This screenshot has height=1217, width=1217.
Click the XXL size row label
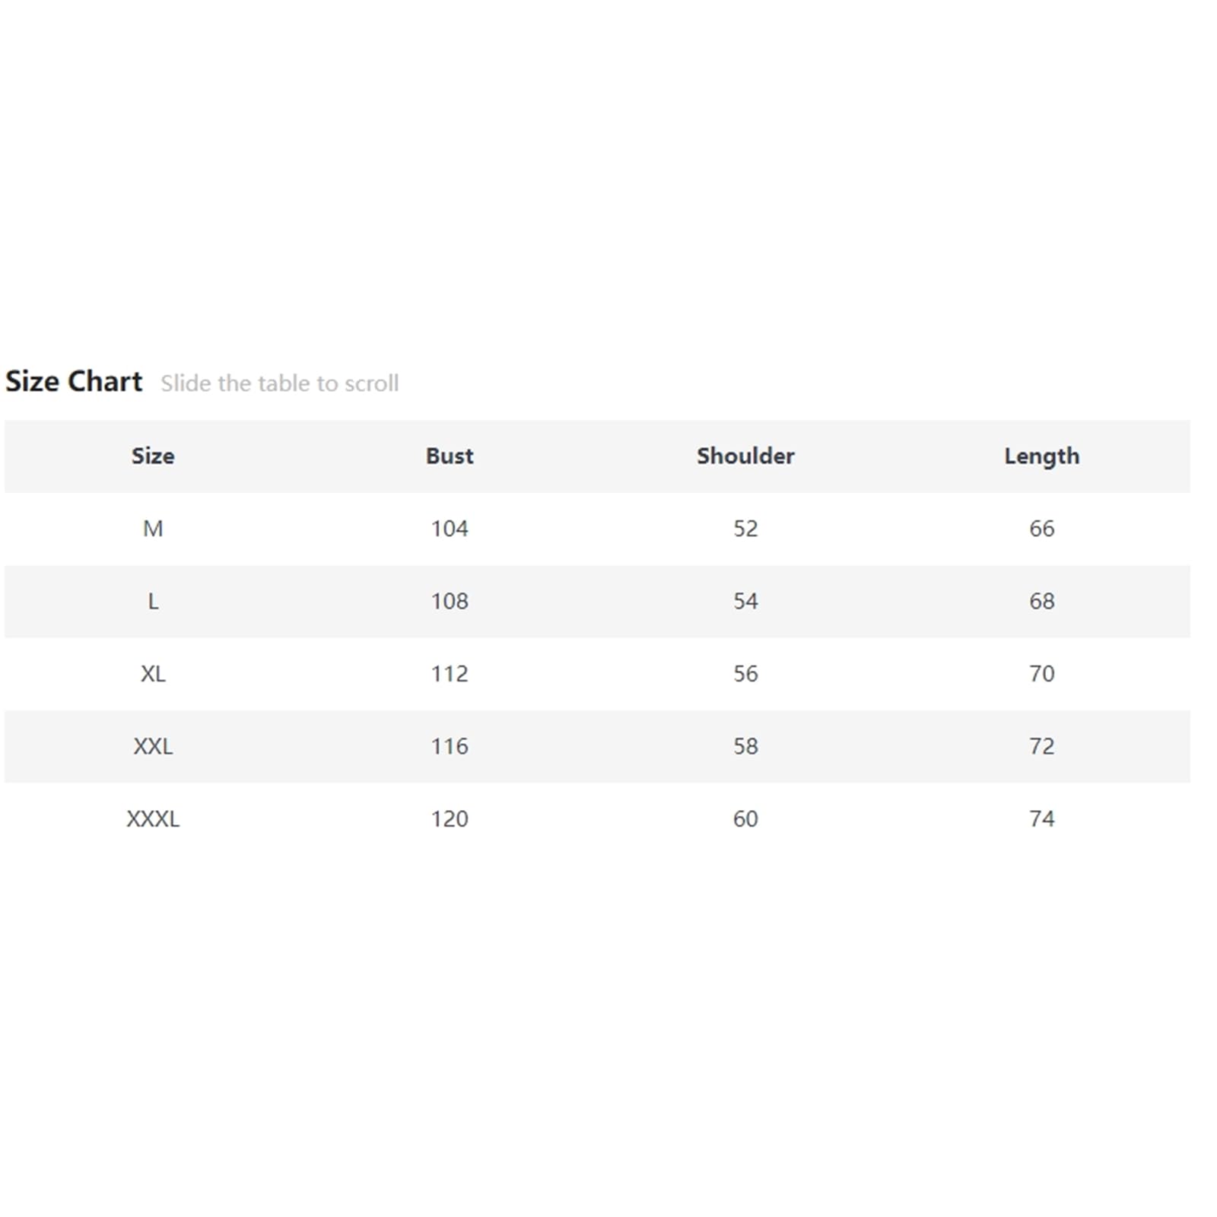153,746
